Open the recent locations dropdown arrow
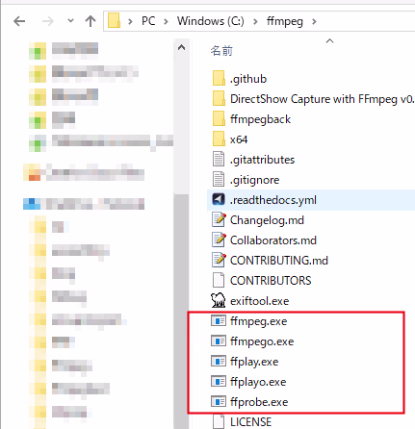This screenshot has width=415, height=429. click(x=70, y=21)
